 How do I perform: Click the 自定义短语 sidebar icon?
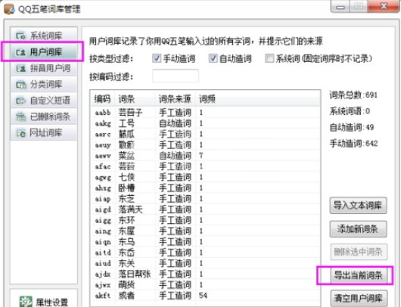coord(20,101)
